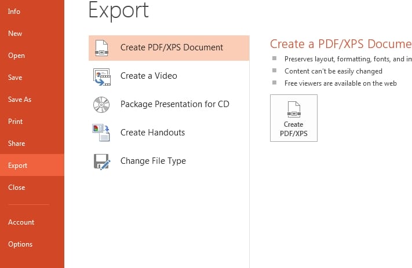
Task: Open the Print page
Action: 16,122
